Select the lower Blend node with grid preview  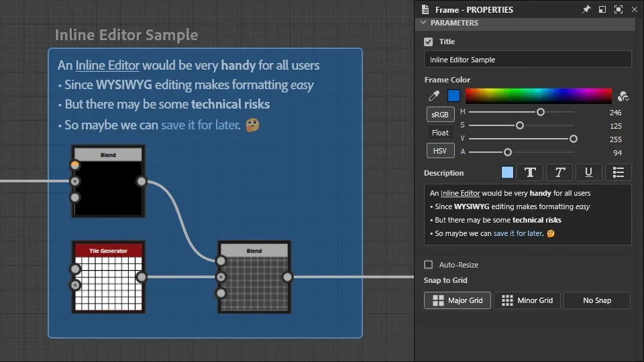point(254,277)
